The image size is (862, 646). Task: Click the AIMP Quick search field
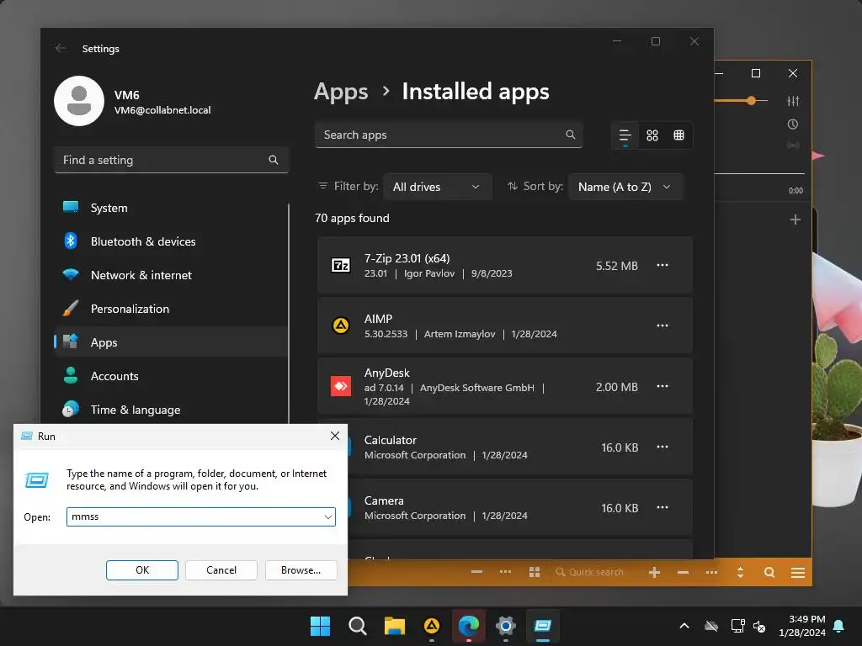(596, 572)
